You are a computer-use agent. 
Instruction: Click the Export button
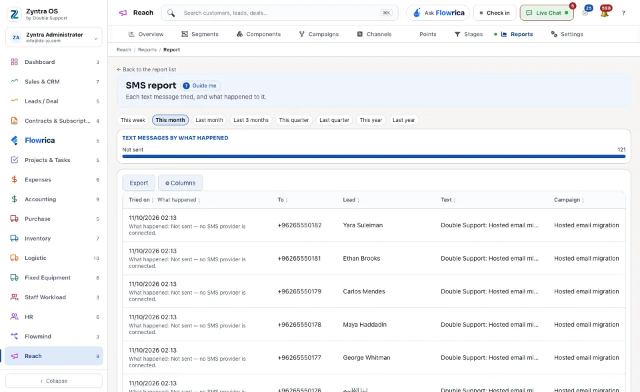(139, 183)
